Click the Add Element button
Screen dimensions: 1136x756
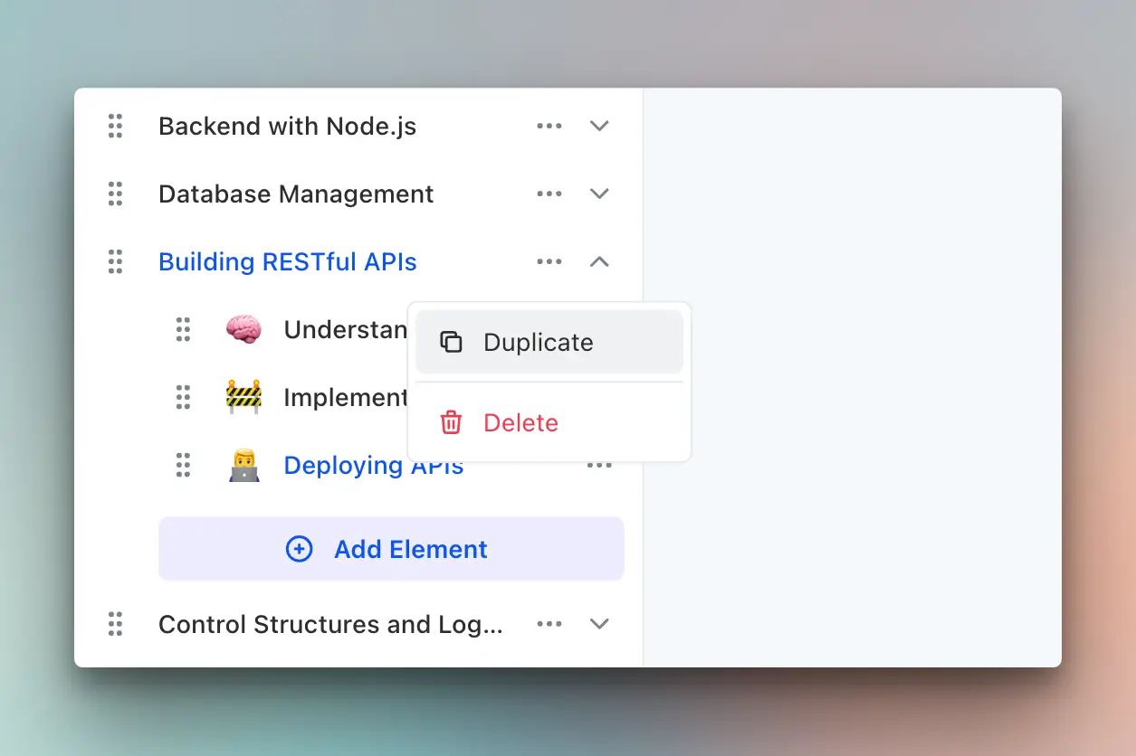(x=391, y=549)
